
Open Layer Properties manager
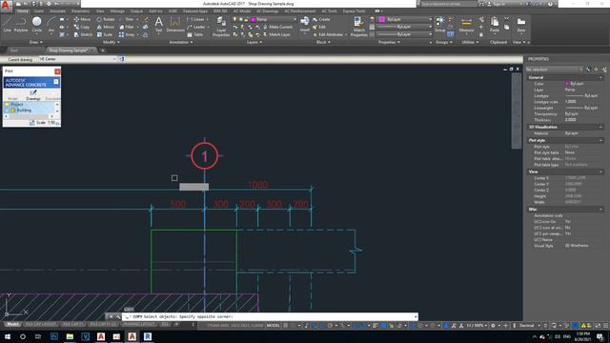[x=221, y=27]
